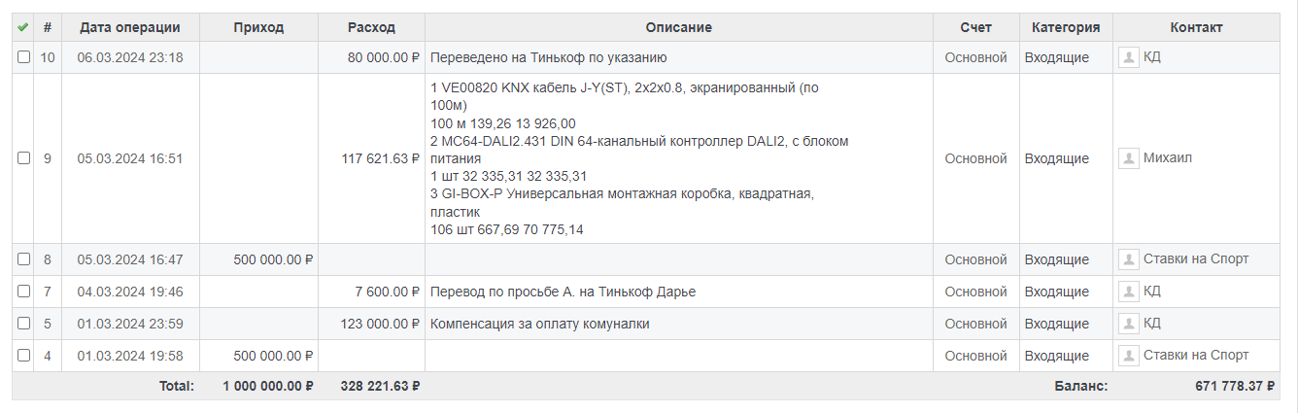Viewport: 1298px width, 413px height.
Task: Click the Ставки на Спорт avatar in row 8
Action: coord(1128,259)
